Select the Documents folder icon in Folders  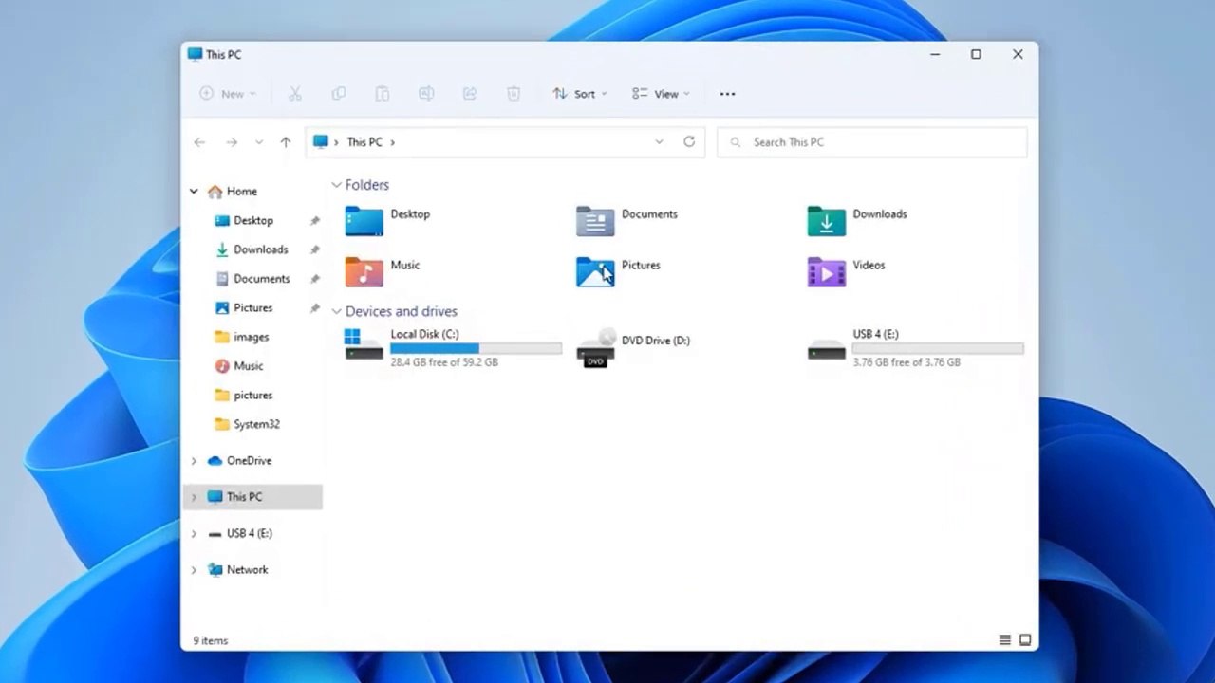[x=595, y=221]
